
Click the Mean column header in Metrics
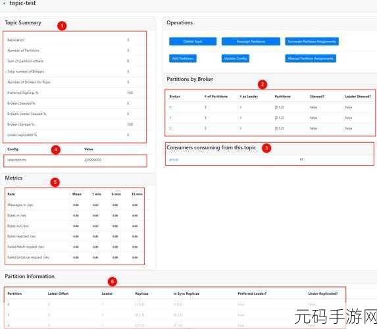click(77, 194)
